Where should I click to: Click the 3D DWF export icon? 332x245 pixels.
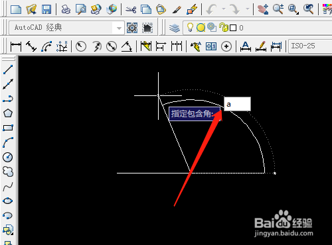112,9
